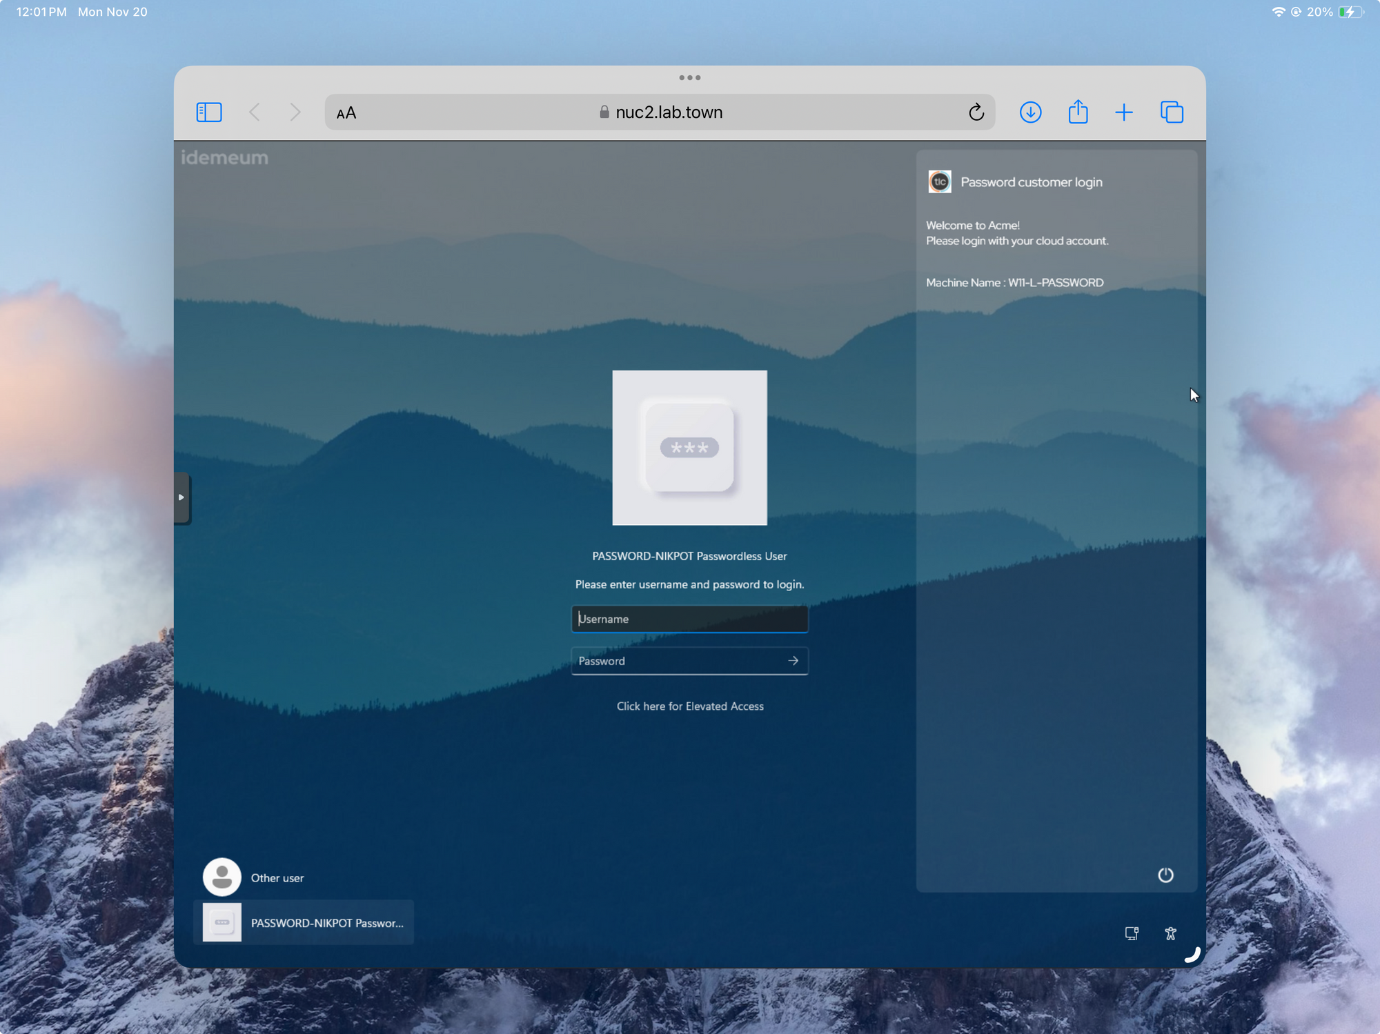Click here for Elevated Access
The height and width of the screenshot is (1034, 1380).
tap(689, 706)
